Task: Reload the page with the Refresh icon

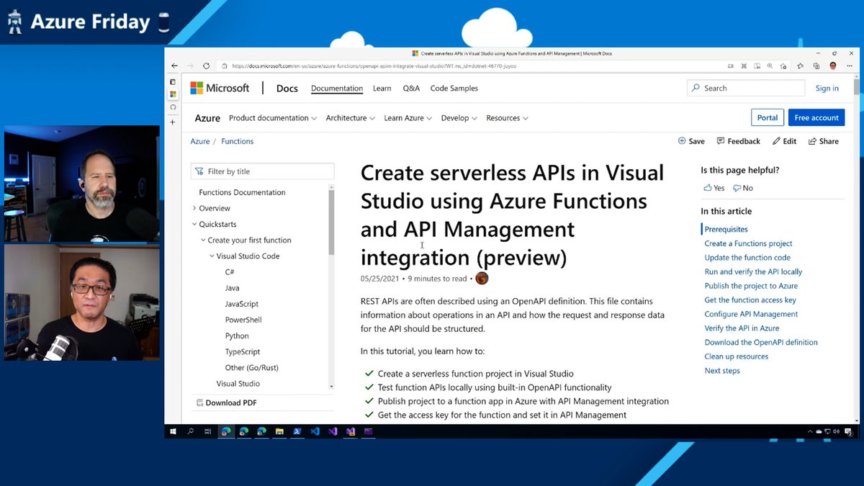Action: click(206, 66)
